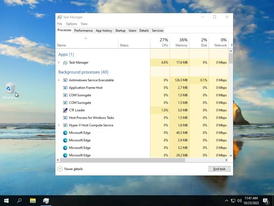Select the Apps (1) group heading
The image size is (274, 206).
pyautogui.click(x=66, y=54)
